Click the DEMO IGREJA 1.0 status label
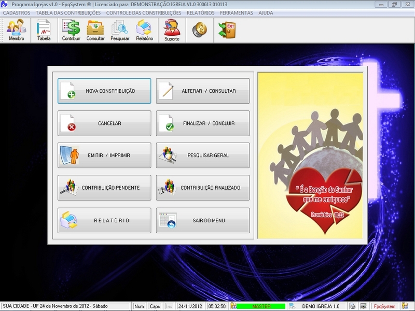Screen dimensions: 415x311 [x=321, y=306]
